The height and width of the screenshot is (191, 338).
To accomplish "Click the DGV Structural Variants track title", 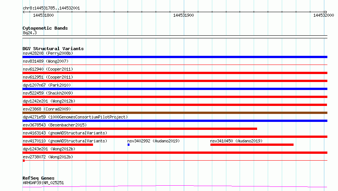I will pyautogui.click(x=53, y=49).
